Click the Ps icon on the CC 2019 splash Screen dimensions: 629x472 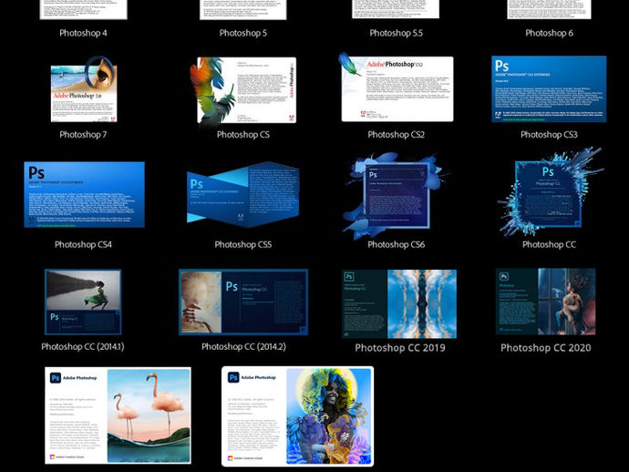point(349,277)
